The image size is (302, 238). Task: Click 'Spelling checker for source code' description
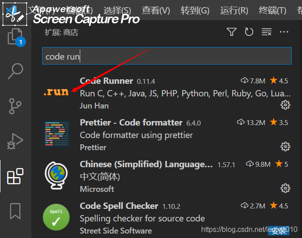click(x=142, y=219)
